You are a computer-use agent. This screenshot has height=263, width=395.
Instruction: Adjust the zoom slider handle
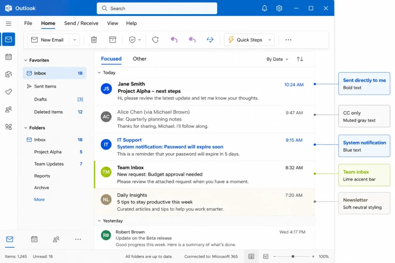click(x=293, y=256)
